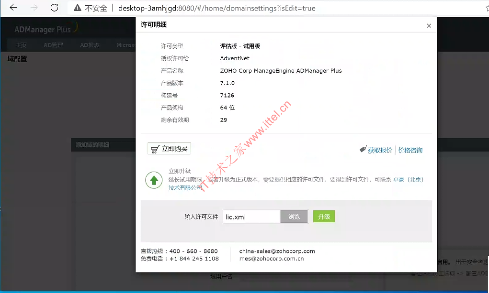The height and width of the screenshot is (293, 489).
Task: Click the product name ZOHO Corp ManageEngine ADManager Plus
Action: click(281, 71)
